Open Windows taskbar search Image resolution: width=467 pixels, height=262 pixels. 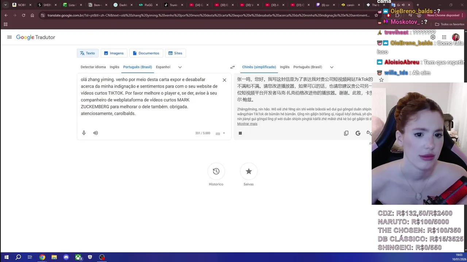pos(18,257)
